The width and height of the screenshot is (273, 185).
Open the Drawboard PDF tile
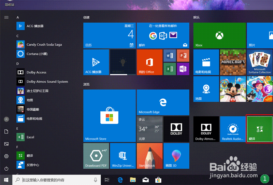pyautogui.click(x=96, y=156)
